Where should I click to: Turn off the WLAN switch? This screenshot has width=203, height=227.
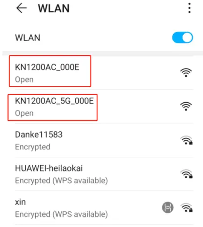point(182,38)
